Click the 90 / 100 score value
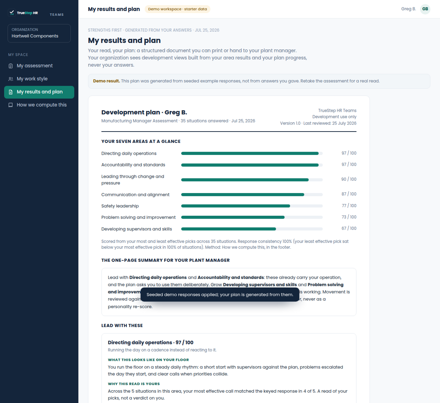This screenshot has width=440, height=403. point(349,179)
